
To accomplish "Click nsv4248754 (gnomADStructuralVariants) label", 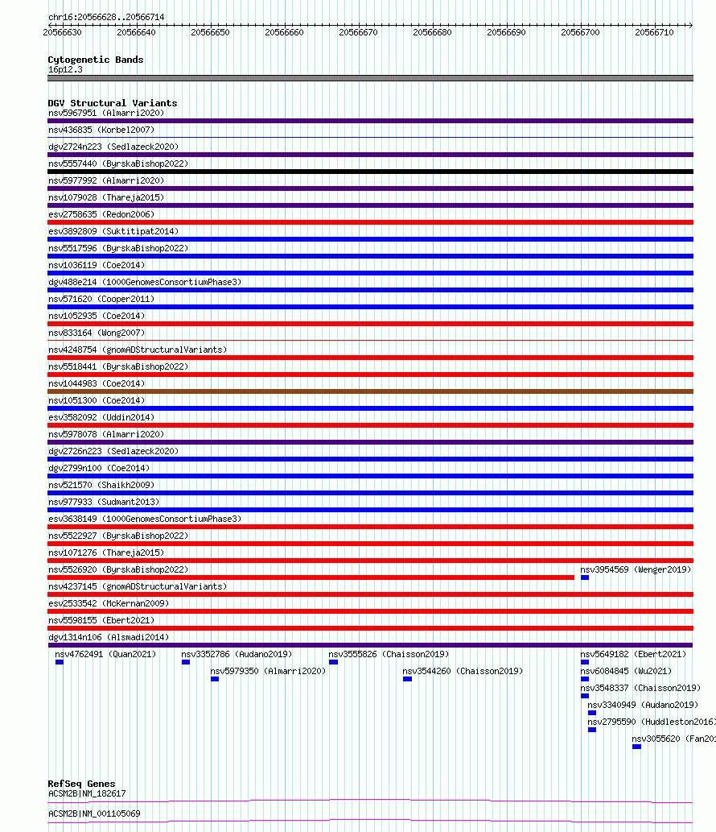I will [138, 350].
